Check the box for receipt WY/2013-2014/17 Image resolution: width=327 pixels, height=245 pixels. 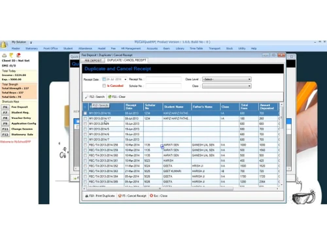[x=85, y=118]
